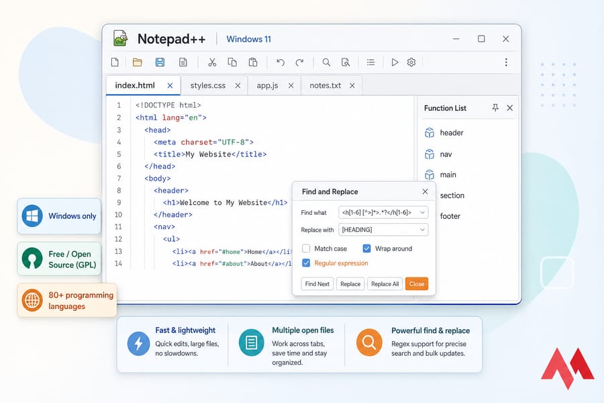This screenshot has height=403, width=604.
Task: Click the Multiple open files document icon
Action: [251, 343]
